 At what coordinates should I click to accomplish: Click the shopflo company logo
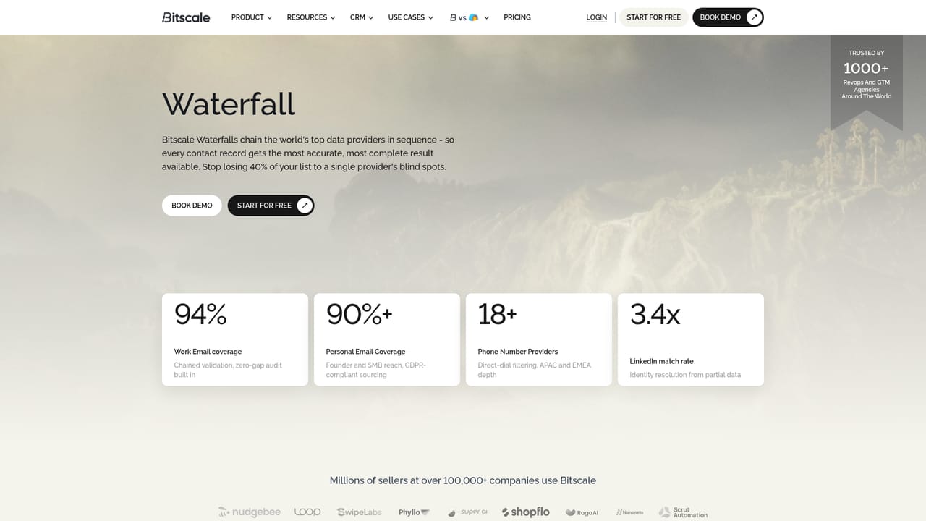[x=526, y=512]
